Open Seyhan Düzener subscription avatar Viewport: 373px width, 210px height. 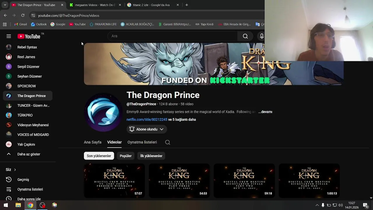click(x=9, y=76)
